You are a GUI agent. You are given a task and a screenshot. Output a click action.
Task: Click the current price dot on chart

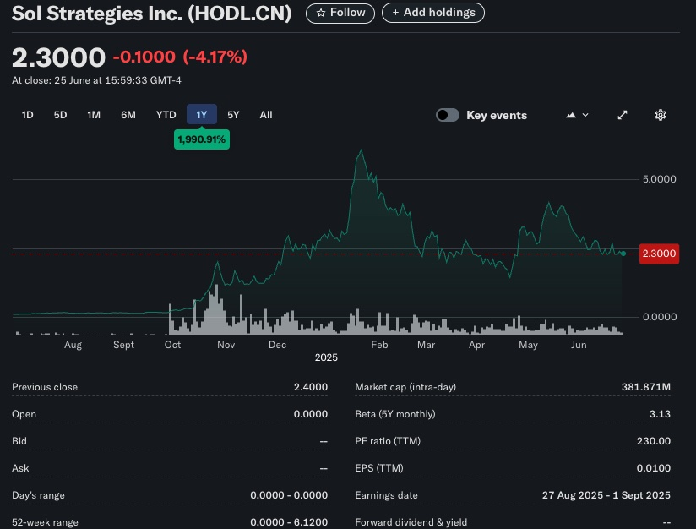pyautogui.click(x=623, y=254)
